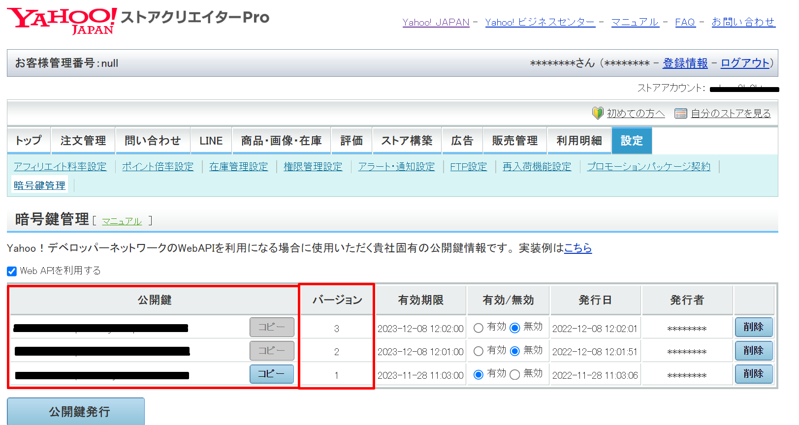Open the 商品・画像・在庫 tab

coord(282,141)
